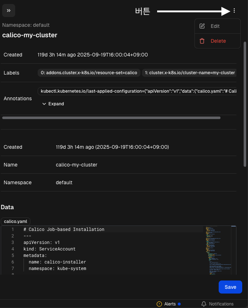Click the three-dot more actions icon

[x=234, y=10]
